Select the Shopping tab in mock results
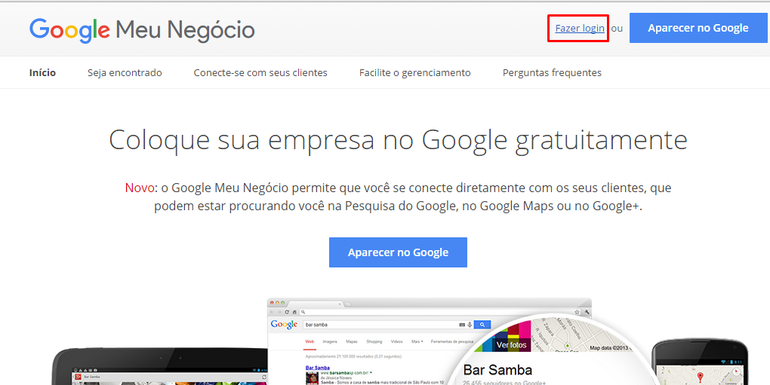 coord(374,341)
